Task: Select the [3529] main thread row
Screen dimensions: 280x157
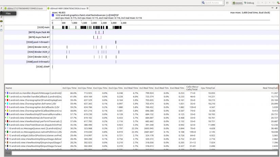Action: [x=43, y=27]
